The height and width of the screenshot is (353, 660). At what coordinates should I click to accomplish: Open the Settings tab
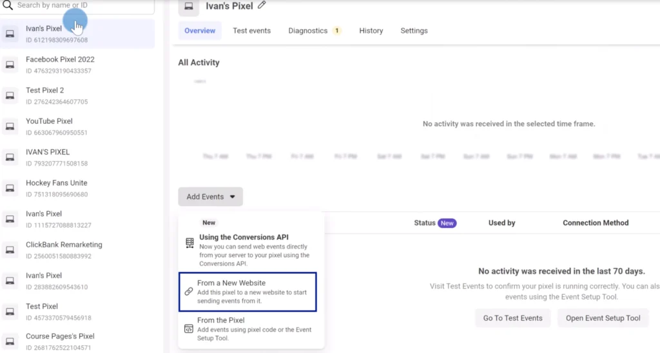coord(414,31)
